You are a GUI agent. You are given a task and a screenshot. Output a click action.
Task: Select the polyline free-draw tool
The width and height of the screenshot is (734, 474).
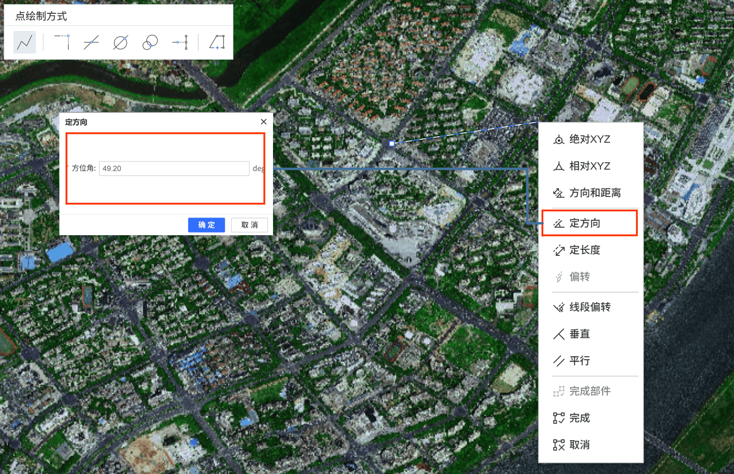(x=25, y=43)
